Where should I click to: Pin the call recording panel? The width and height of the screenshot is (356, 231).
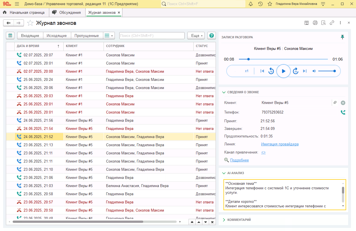click(x=342, y=37)
